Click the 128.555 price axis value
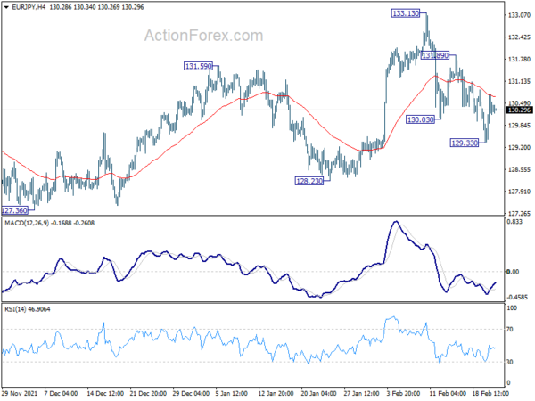The width and height of the screenshot is (535, 401). (519, 169)
